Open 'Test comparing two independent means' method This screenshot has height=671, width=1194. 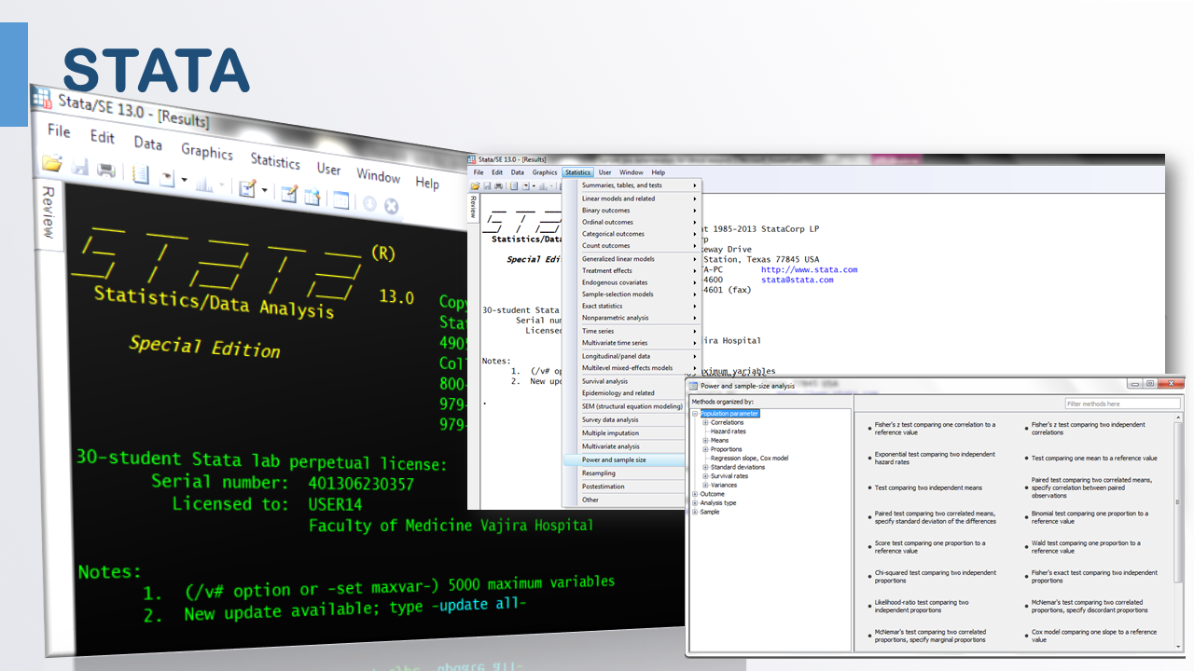point(928,487)
